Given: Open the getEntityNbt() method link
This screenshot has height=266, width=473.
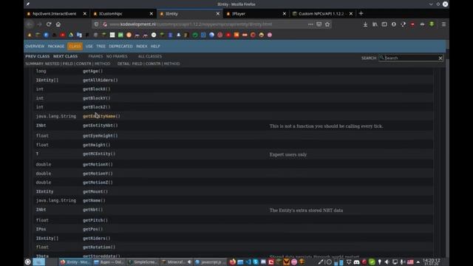Looking at the screenshot, I should pos(101,126).
